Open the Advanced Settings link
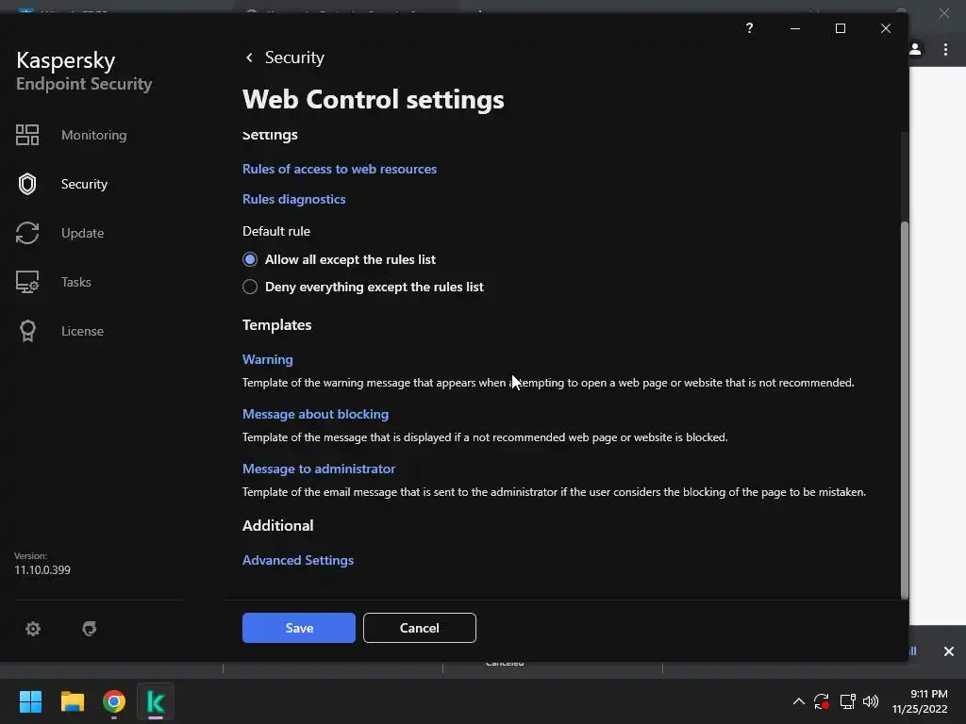966x724 pixels. (x=297, y=560)
